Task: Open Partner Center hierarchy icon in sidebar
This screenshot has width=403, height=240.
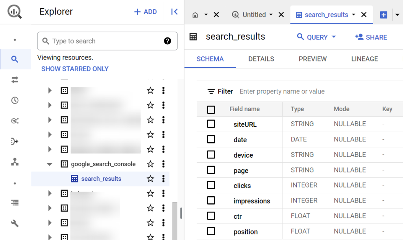Action: coord(15,162)
